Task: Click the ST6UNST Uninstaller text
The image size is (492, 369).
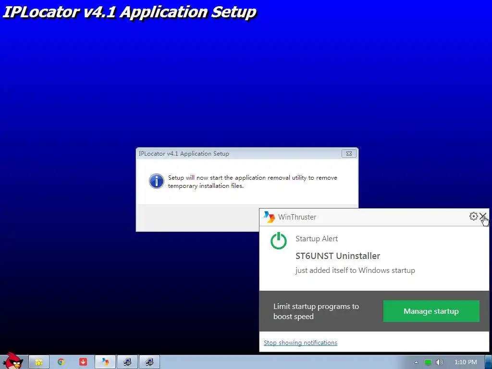Action: click(x=338, y=256)
